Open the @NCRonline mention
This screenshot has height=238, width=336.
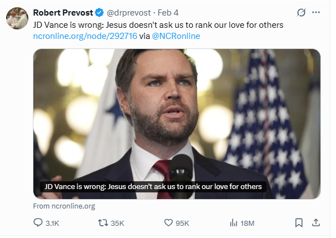[x=176, y=36]
